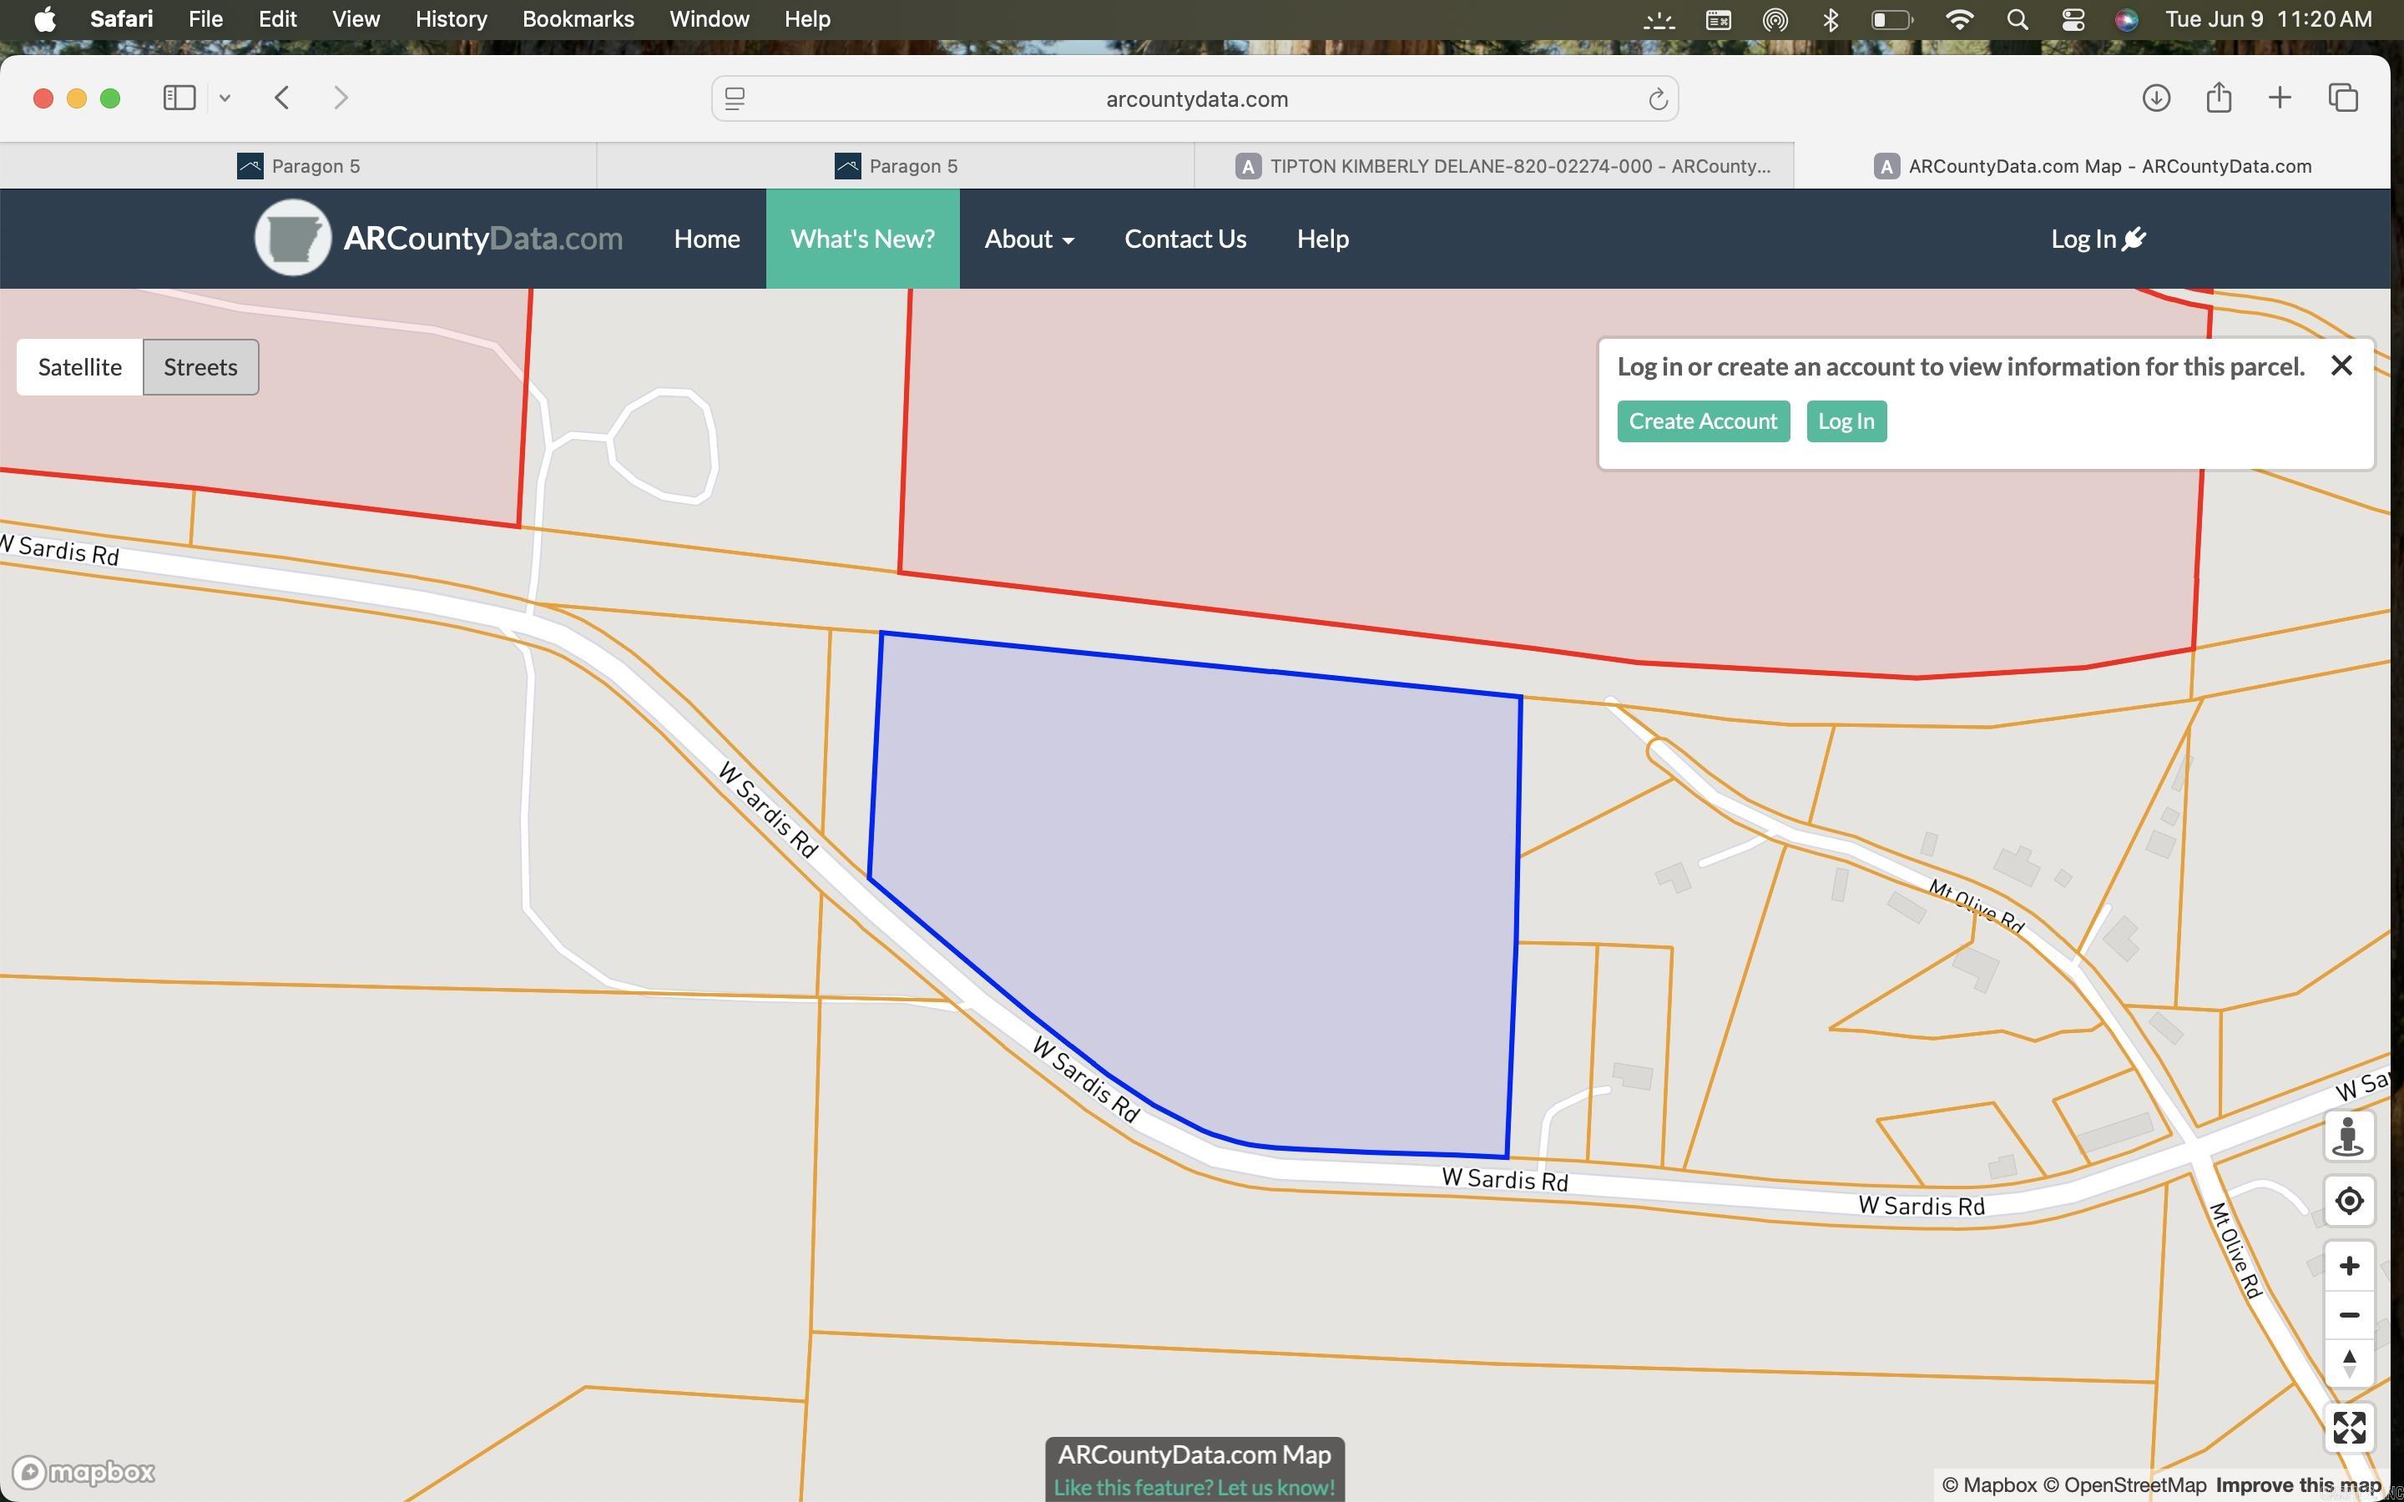Go forward with Safari's forward arrow
The width and height of the screenshot is (2404, 1502).
coord(341,98)
